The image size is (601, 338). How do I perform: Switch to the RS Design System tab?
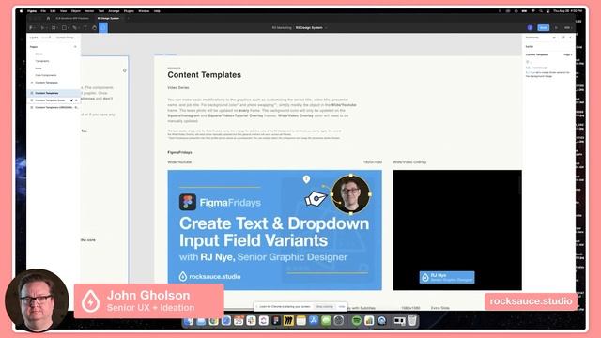pyautogui.click(x=108, y=18)
